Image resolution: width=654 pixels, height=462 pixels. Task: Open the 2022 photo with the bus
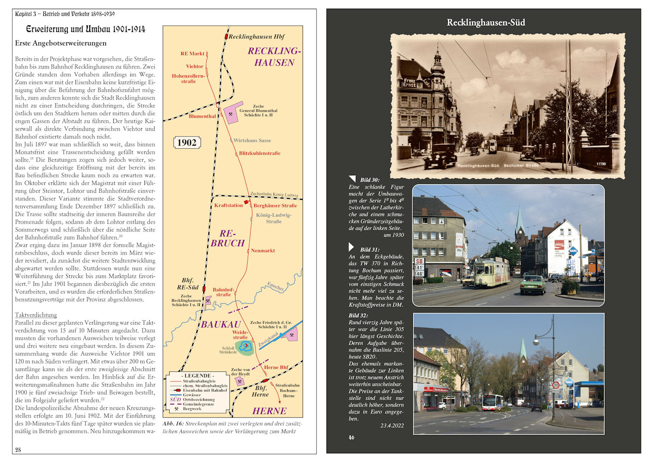pos(509,374)
